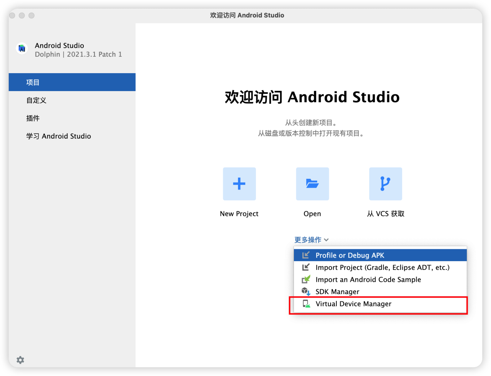This screenshot has height=376, width=491.
Task: Click the Android Studio name in sidebar header
Action: click(59, 46)
